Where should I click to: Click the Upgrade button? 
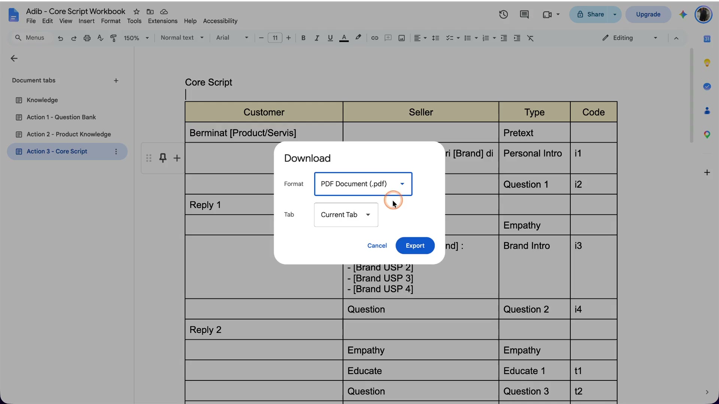pos(648,15)
